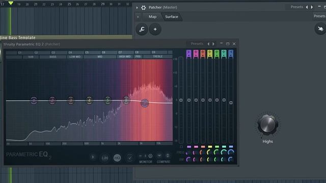Next preset arrow in Parametric EQ 2
The width and height of the screenshot is (326, 183).
pos(213,44)
